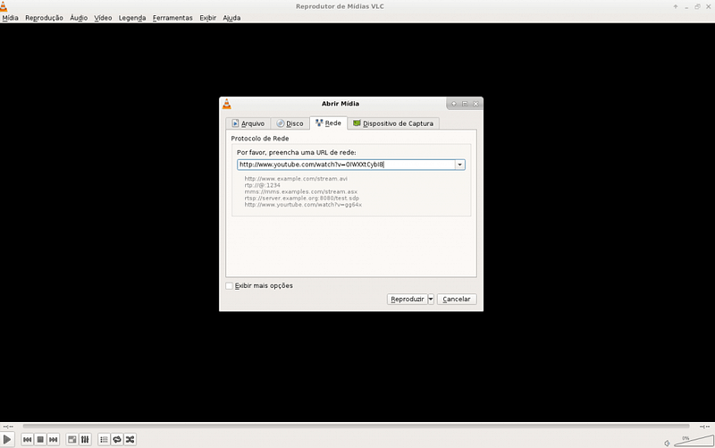Click VLC cone icon in main title bar
Viewport: 715px width, 448px height.
(4, 6)
